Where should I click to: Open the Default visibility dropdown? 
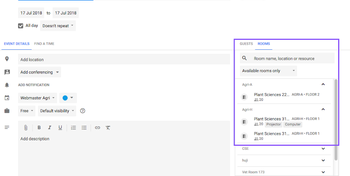(x=57, y=111)
